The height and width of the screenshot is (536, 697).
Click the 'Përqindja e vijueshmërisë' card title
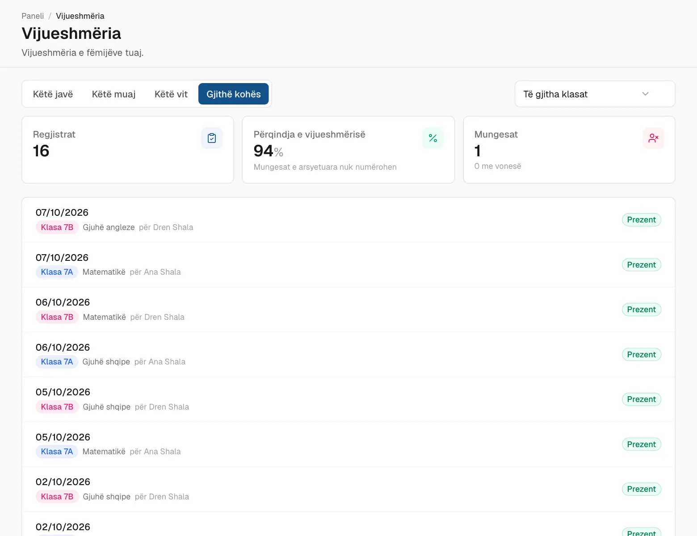(310, 134)
